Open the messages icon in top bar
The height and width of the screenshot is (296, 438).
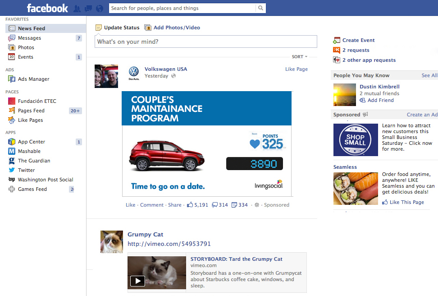88,9
